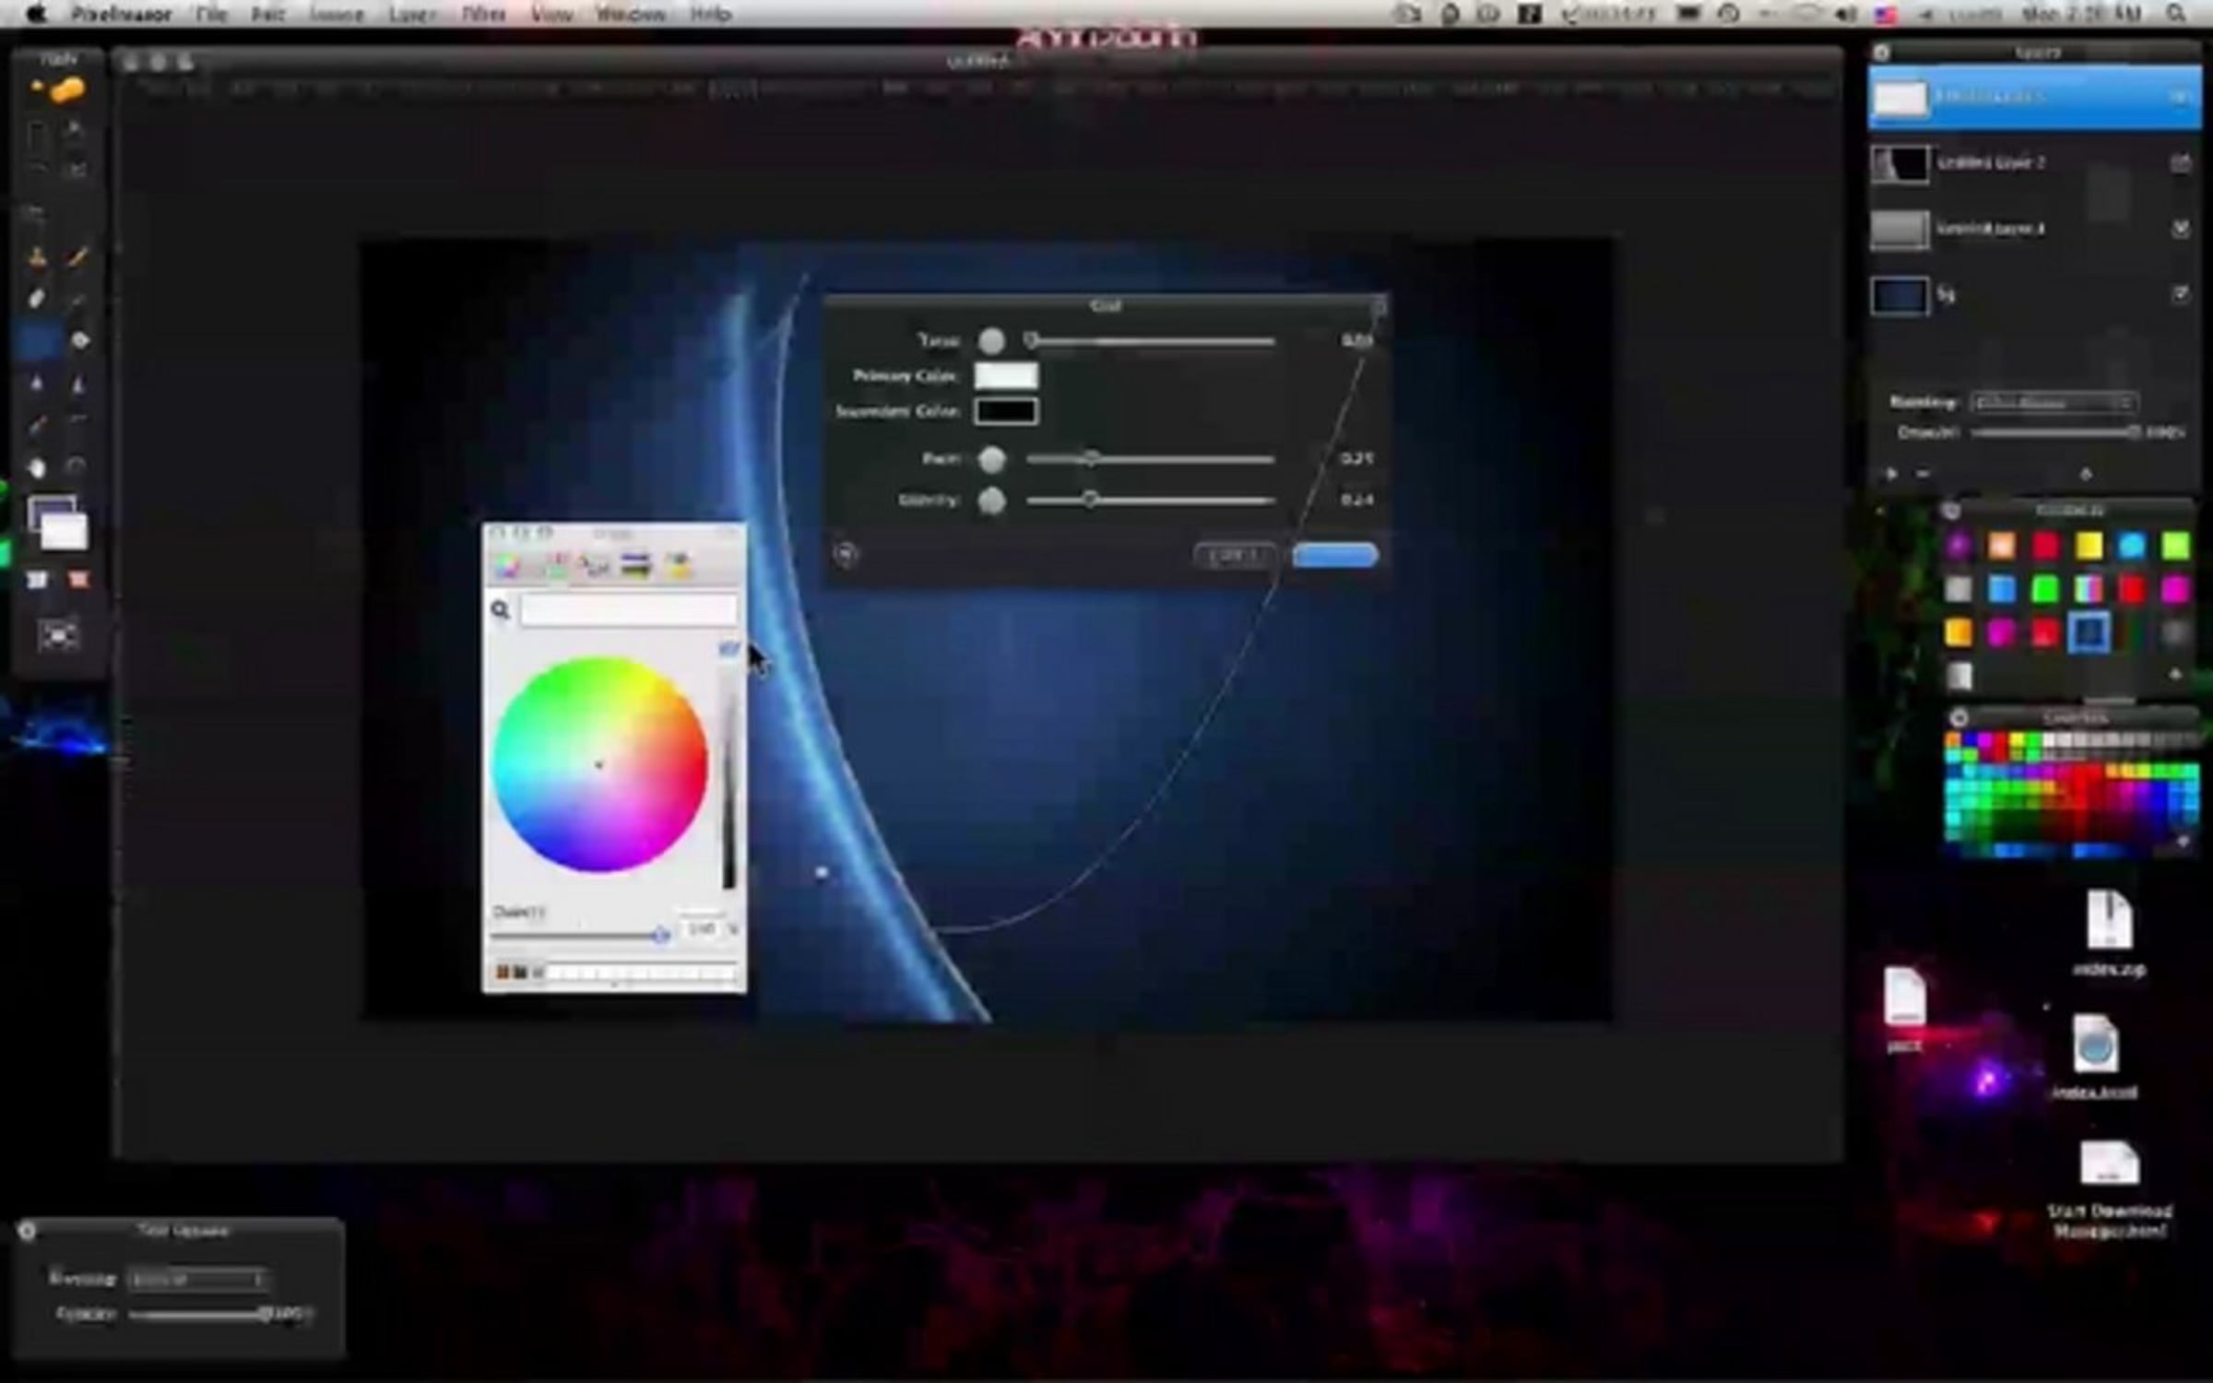Select the bg layer thumbnail
The width and height of the screenshot is (2213, 1383).
(x=1899, y=296)
